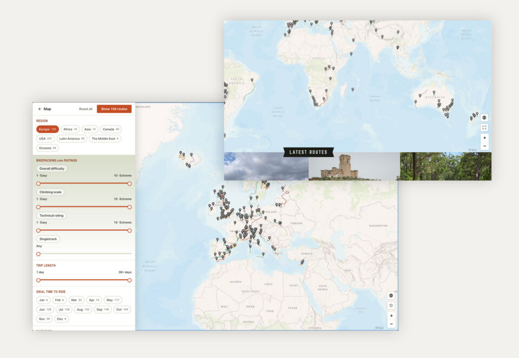Image resolution: width=519 pixels, height=358 pixels.
Task: Click Trip length slider 1 day handle
Action: [38, 280]
